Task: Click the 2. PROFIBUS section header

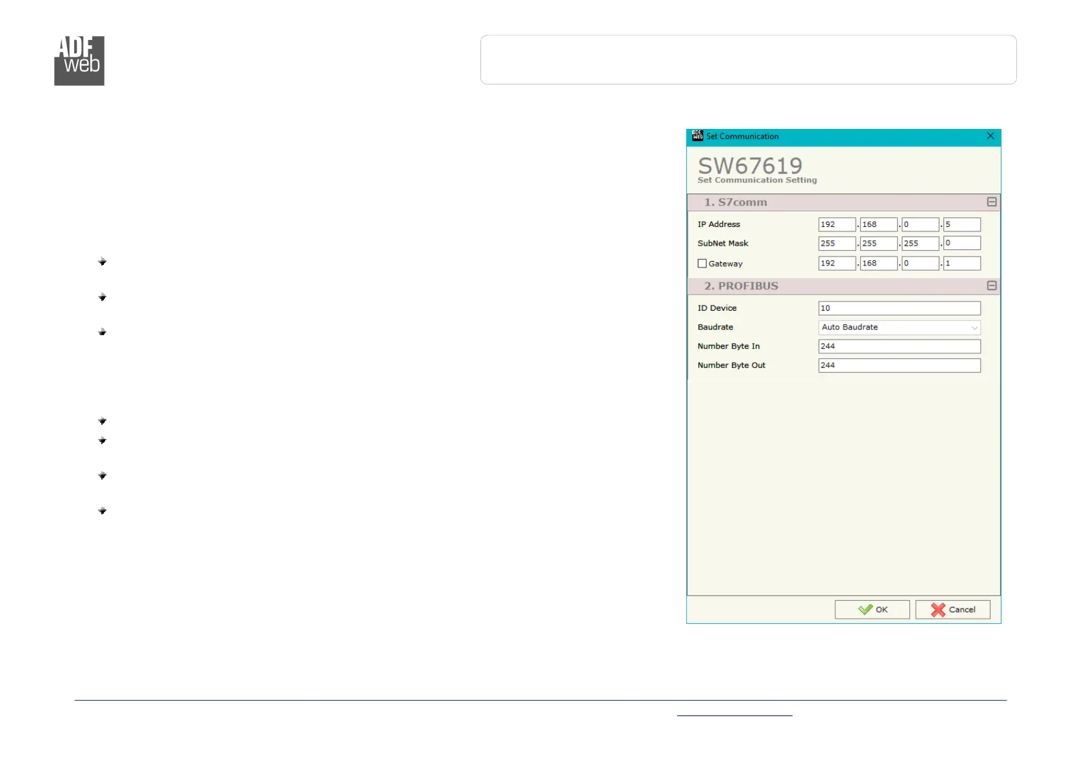Action: point(844,286)
